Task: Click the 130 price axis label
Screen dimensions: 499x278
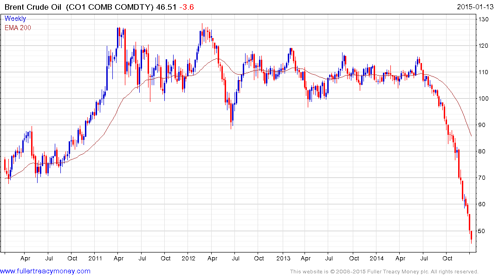Action: click(x=483, y=19)
